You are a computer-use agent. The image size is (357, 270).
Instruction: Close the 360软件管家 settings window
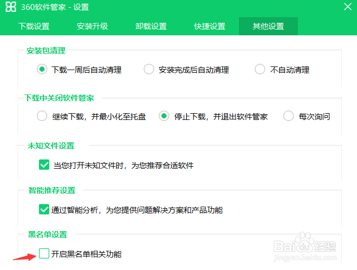[x=348, y=7]
